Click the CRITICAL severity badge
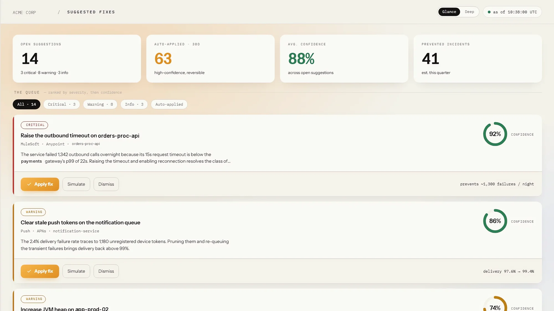The image size is (554, 311). pyautogui.click(x=34, y=125)
